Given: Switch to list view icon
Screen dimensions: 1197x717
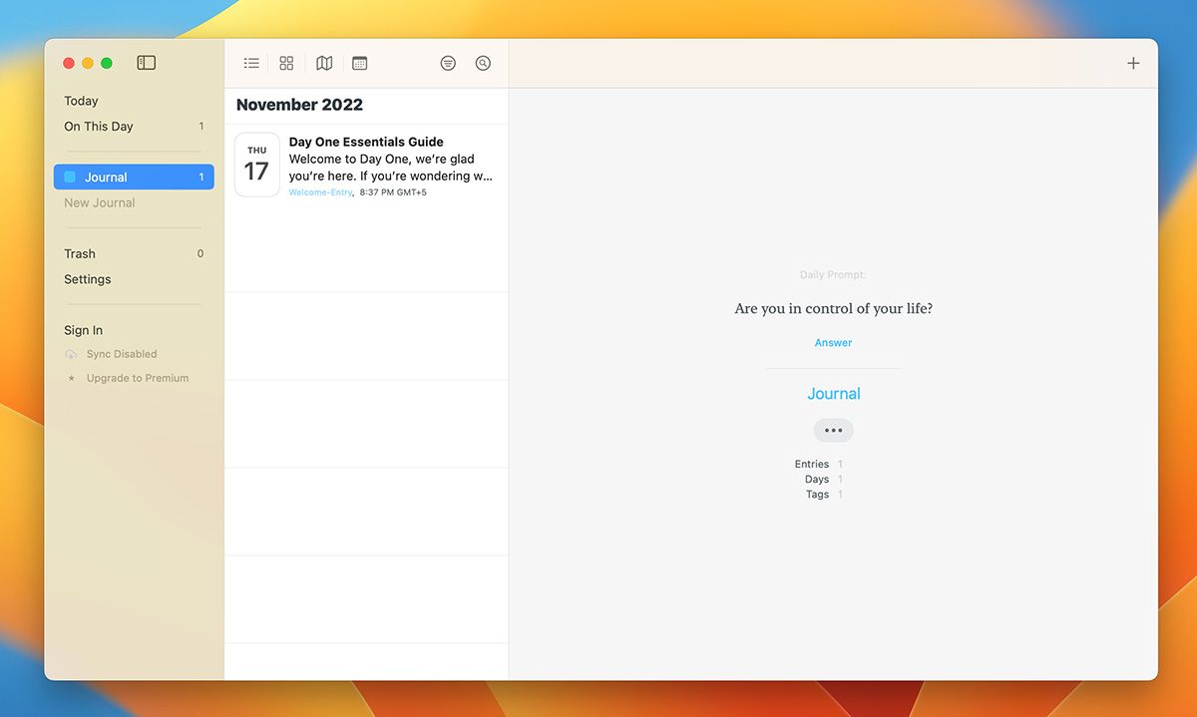Looking at the screenshot, I should pyautogui.click(x=251, y=63).
